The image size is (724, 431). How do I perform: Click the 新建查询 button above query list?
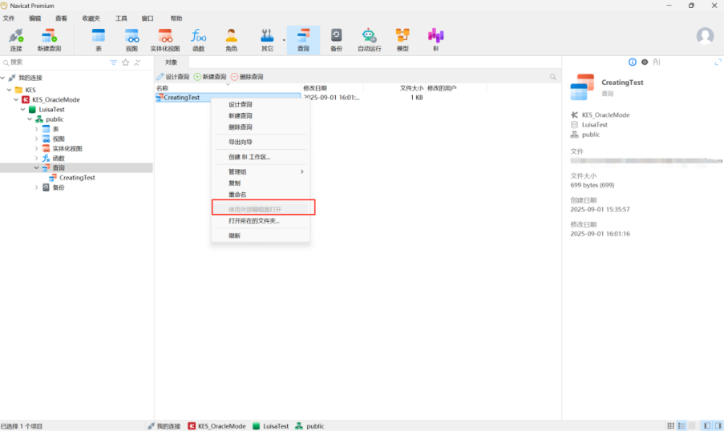click(210, 77)
